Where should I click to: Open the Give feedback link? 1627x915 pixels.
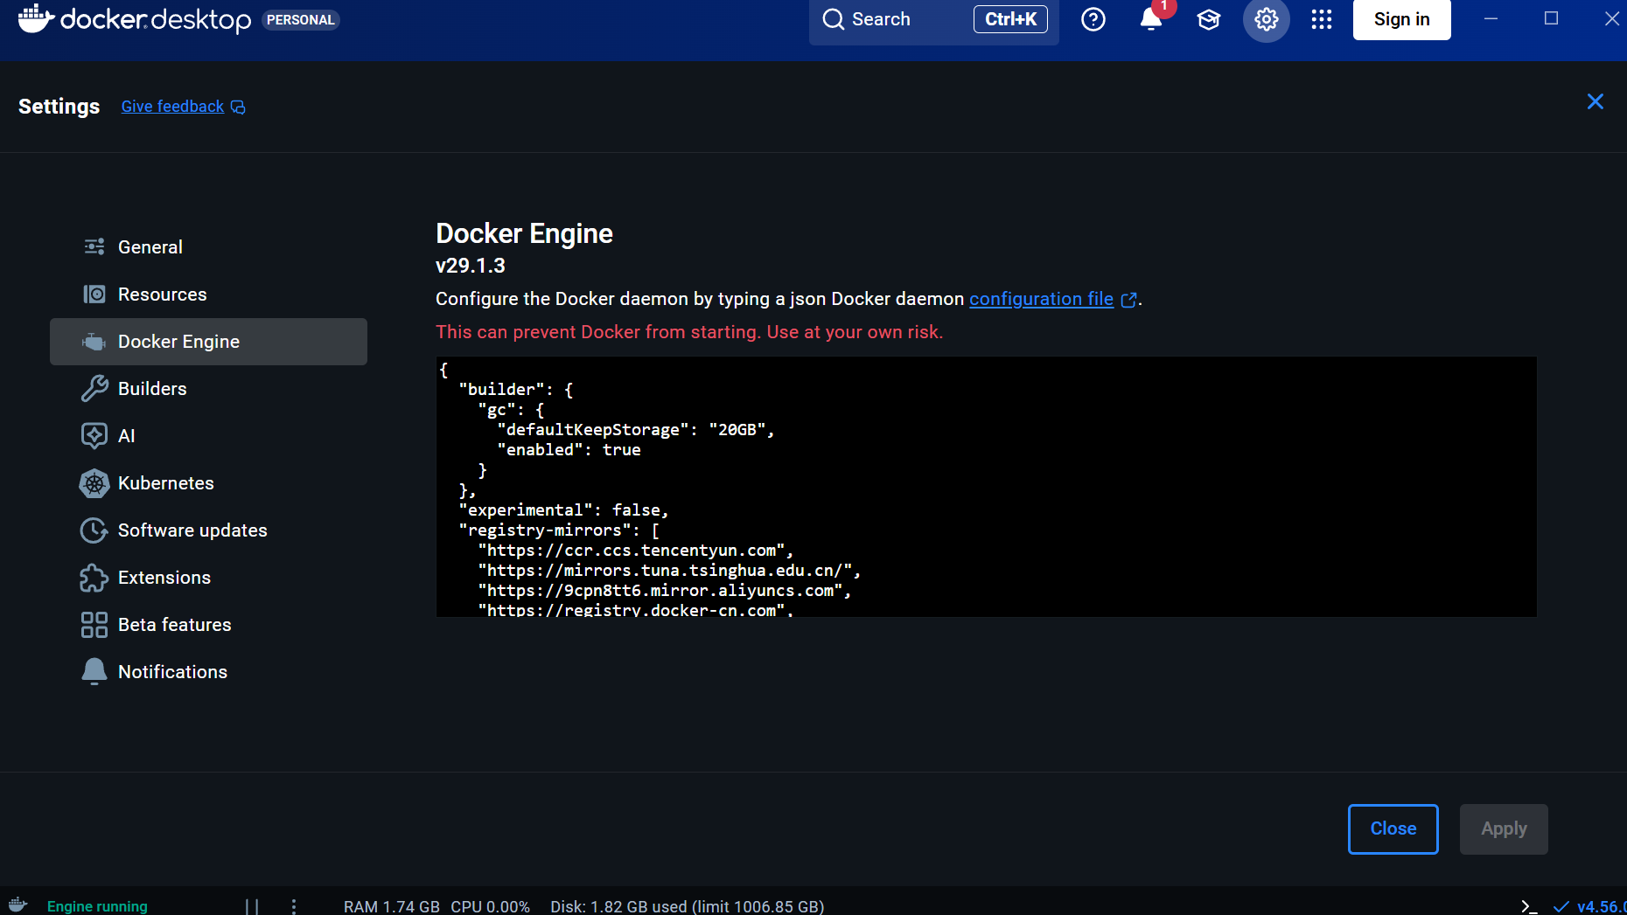(172, 107)
